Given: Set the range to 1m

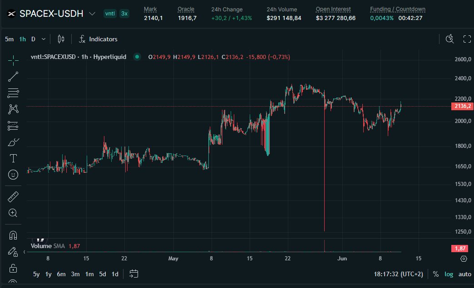Looking at the screenshot, I should tap(89, 274).
